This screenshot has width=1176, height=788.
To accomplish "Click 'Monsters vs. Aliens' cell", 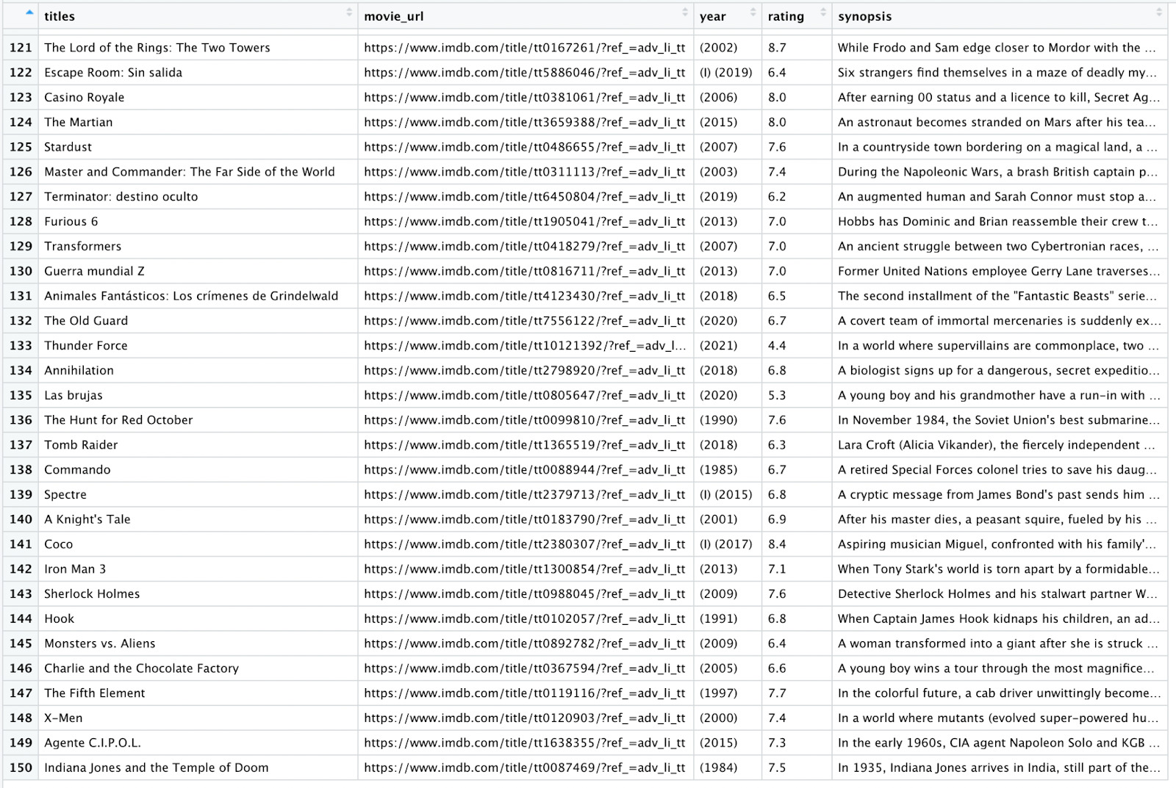I will 198,643.
